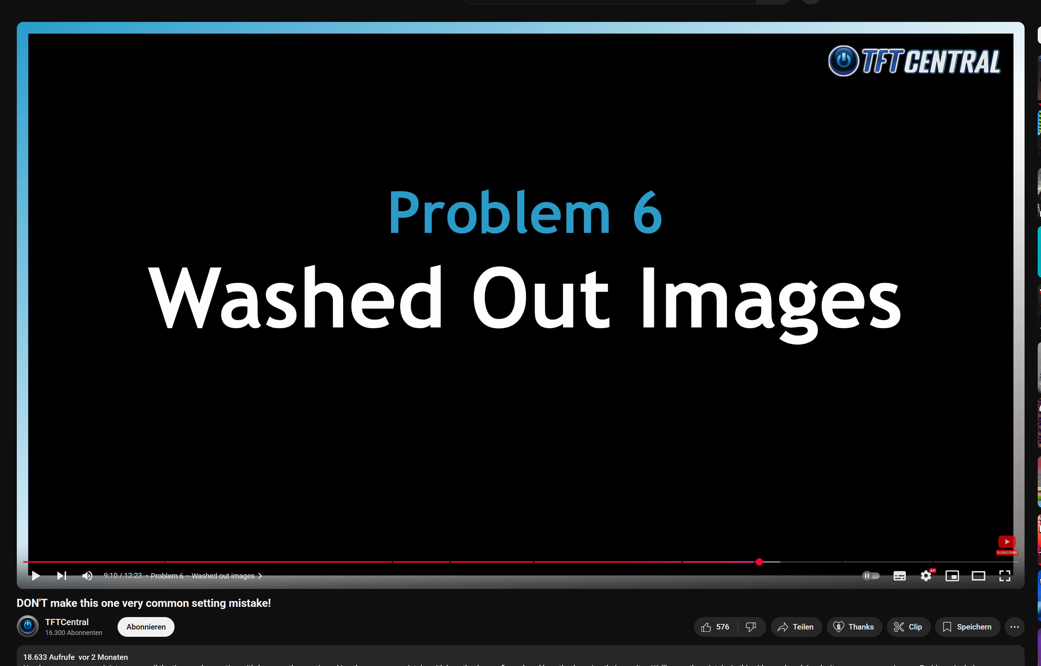Subscribe using the Abonnieren button
Image resolution: width=1041 pixels, height=666 pixels.
(146, 627)
